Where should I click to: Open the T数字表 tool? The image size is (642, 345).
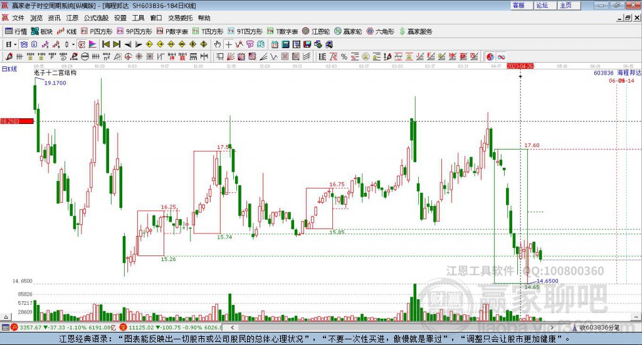click(283, 31)
